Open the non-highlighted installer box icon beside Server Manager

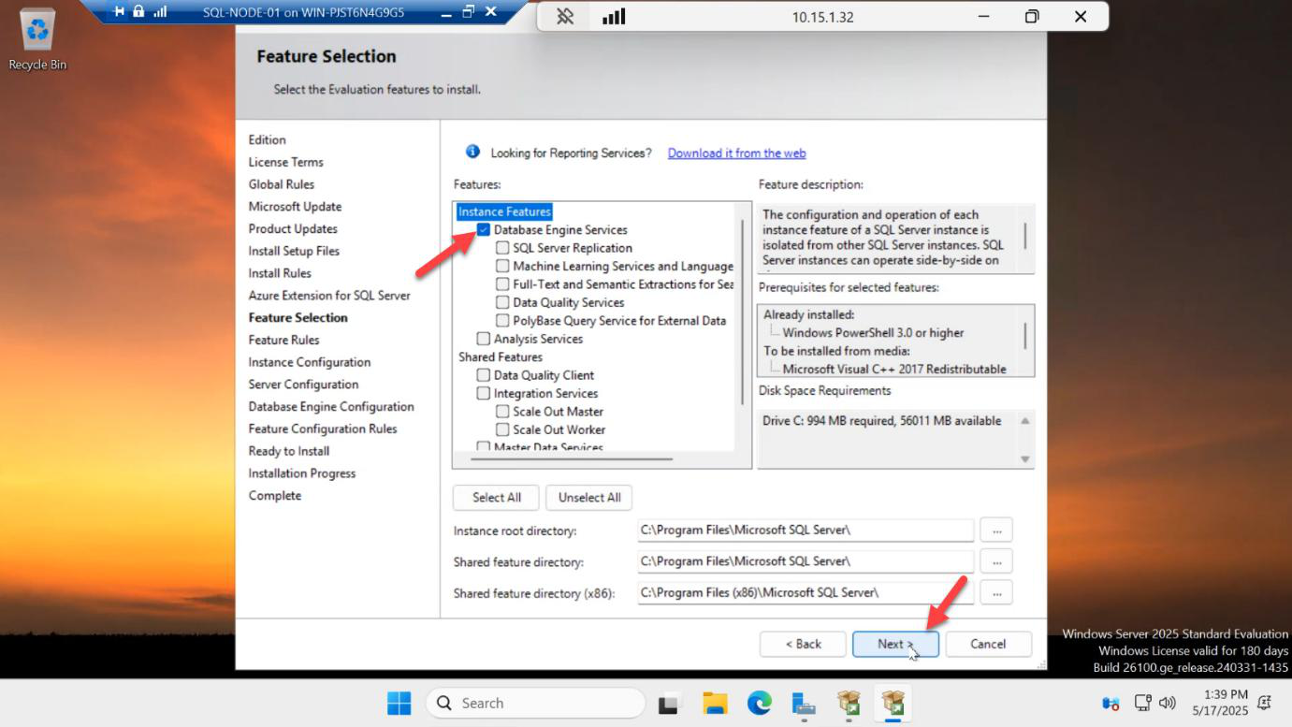[x=849, y=703]
